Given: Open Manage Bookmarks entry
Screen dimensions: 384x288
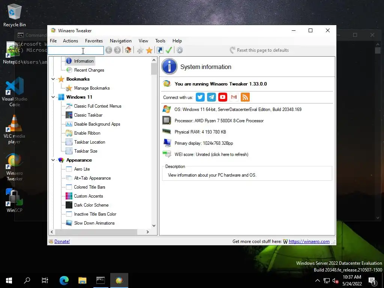Looking at the screenshot, I should pyautogui.click(x=88, y=88).
